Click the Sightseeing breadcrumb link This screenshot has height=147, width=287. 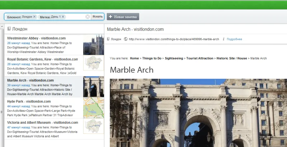coord(174,58)
